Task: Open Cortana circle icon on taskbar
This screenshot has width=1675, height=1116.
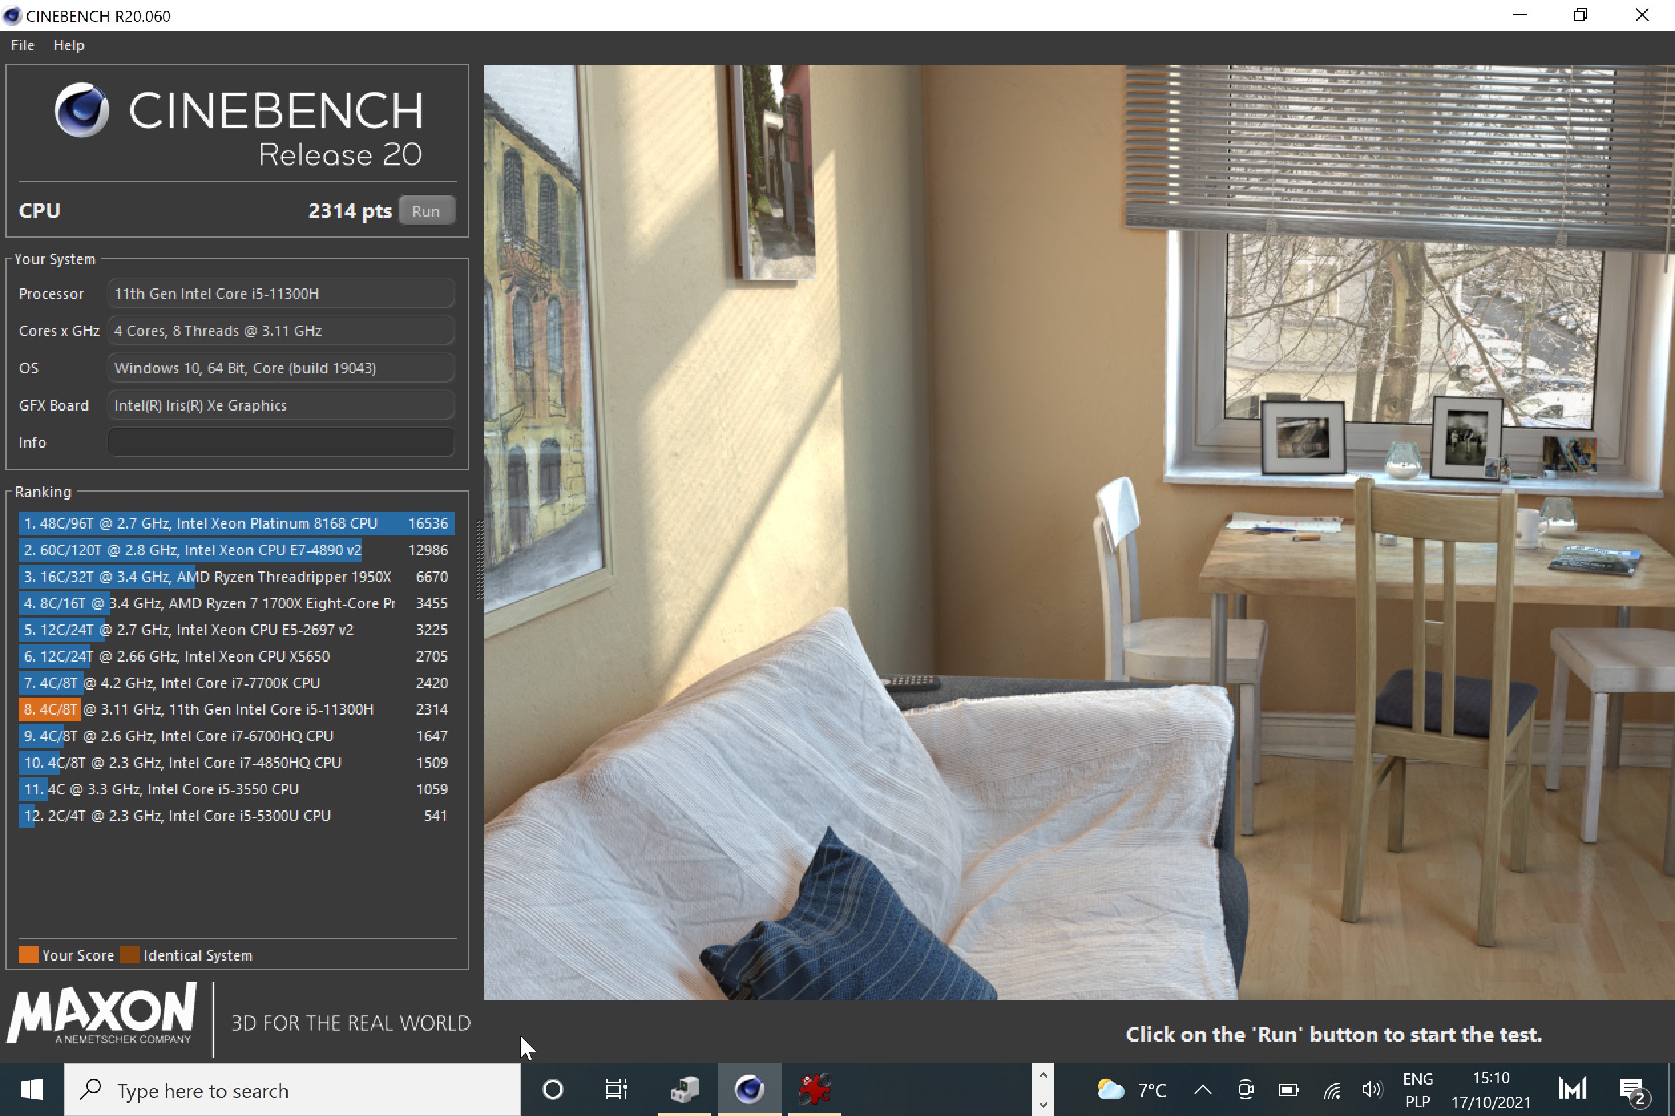Action: tap(552, 1089)
